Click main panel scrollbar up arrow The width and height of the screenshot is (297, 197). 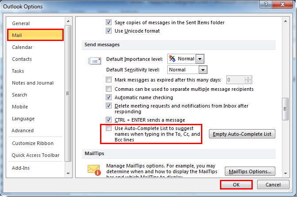[x=285, y=21]
